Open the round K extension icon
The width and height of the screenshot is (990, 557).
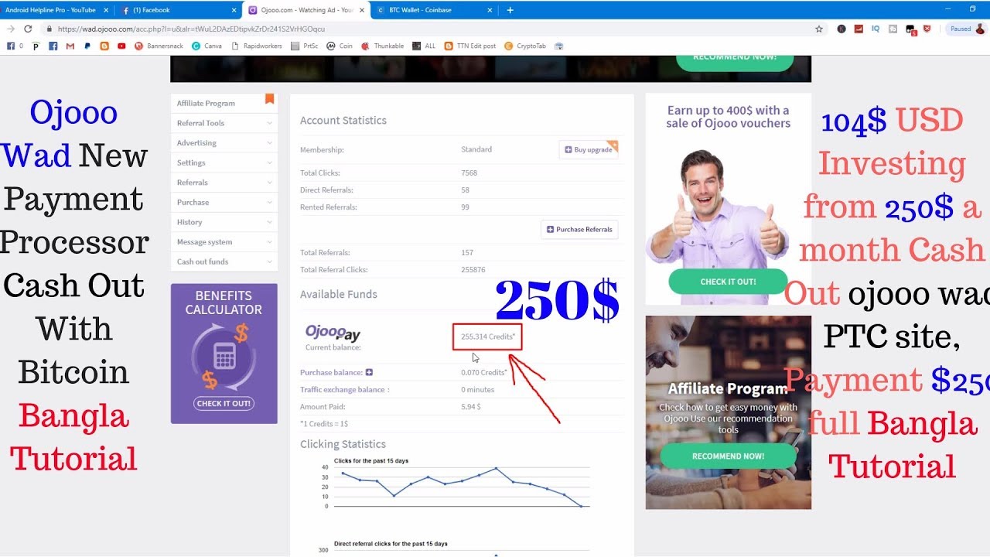(841, 29)
